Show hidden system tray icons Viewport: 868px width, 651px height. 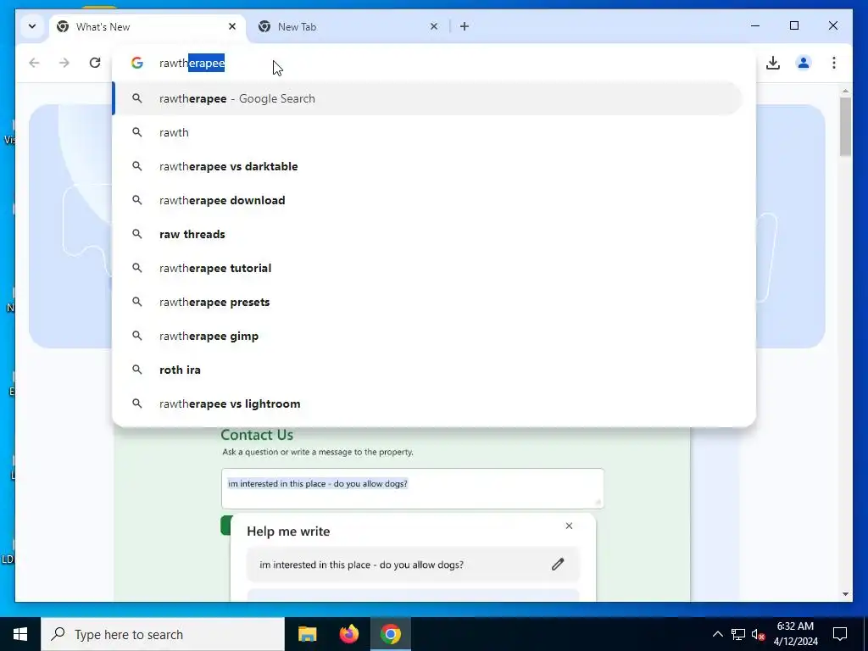click(717, 634)
